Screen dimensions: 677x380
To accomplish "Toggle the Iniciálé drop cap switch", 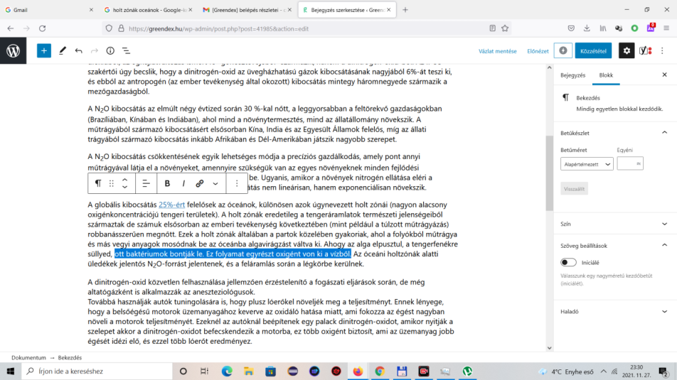I will [569, 262].
